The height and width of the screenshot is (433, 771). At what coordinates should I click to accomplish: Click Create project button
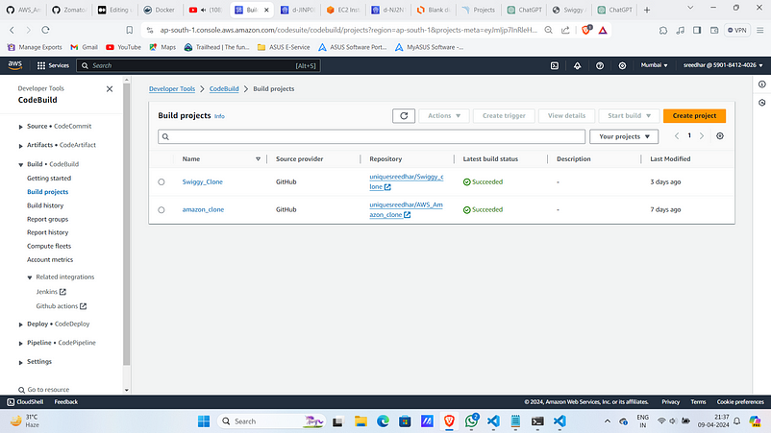tap(694, 116)
